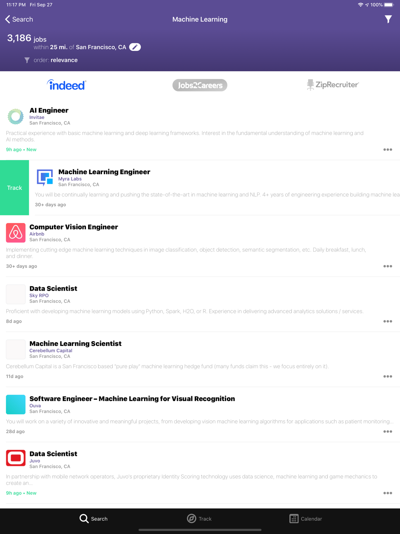Open more options for AI Engineer

(388, 150)
